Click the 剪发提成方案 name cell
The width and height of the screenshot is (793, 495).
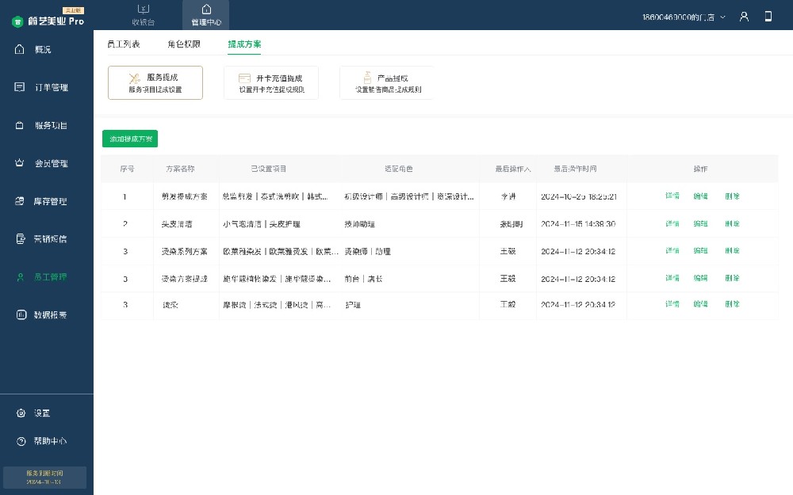click(x=185, y=196)
